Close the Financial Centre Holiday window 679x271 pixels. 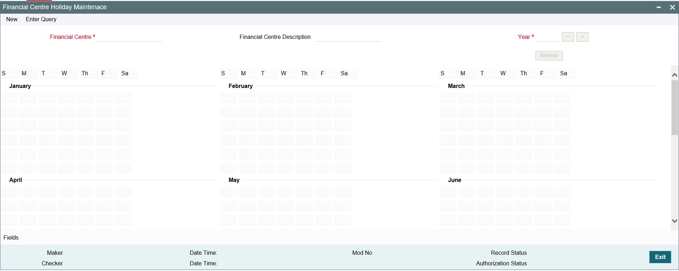[x=672, y=7]
